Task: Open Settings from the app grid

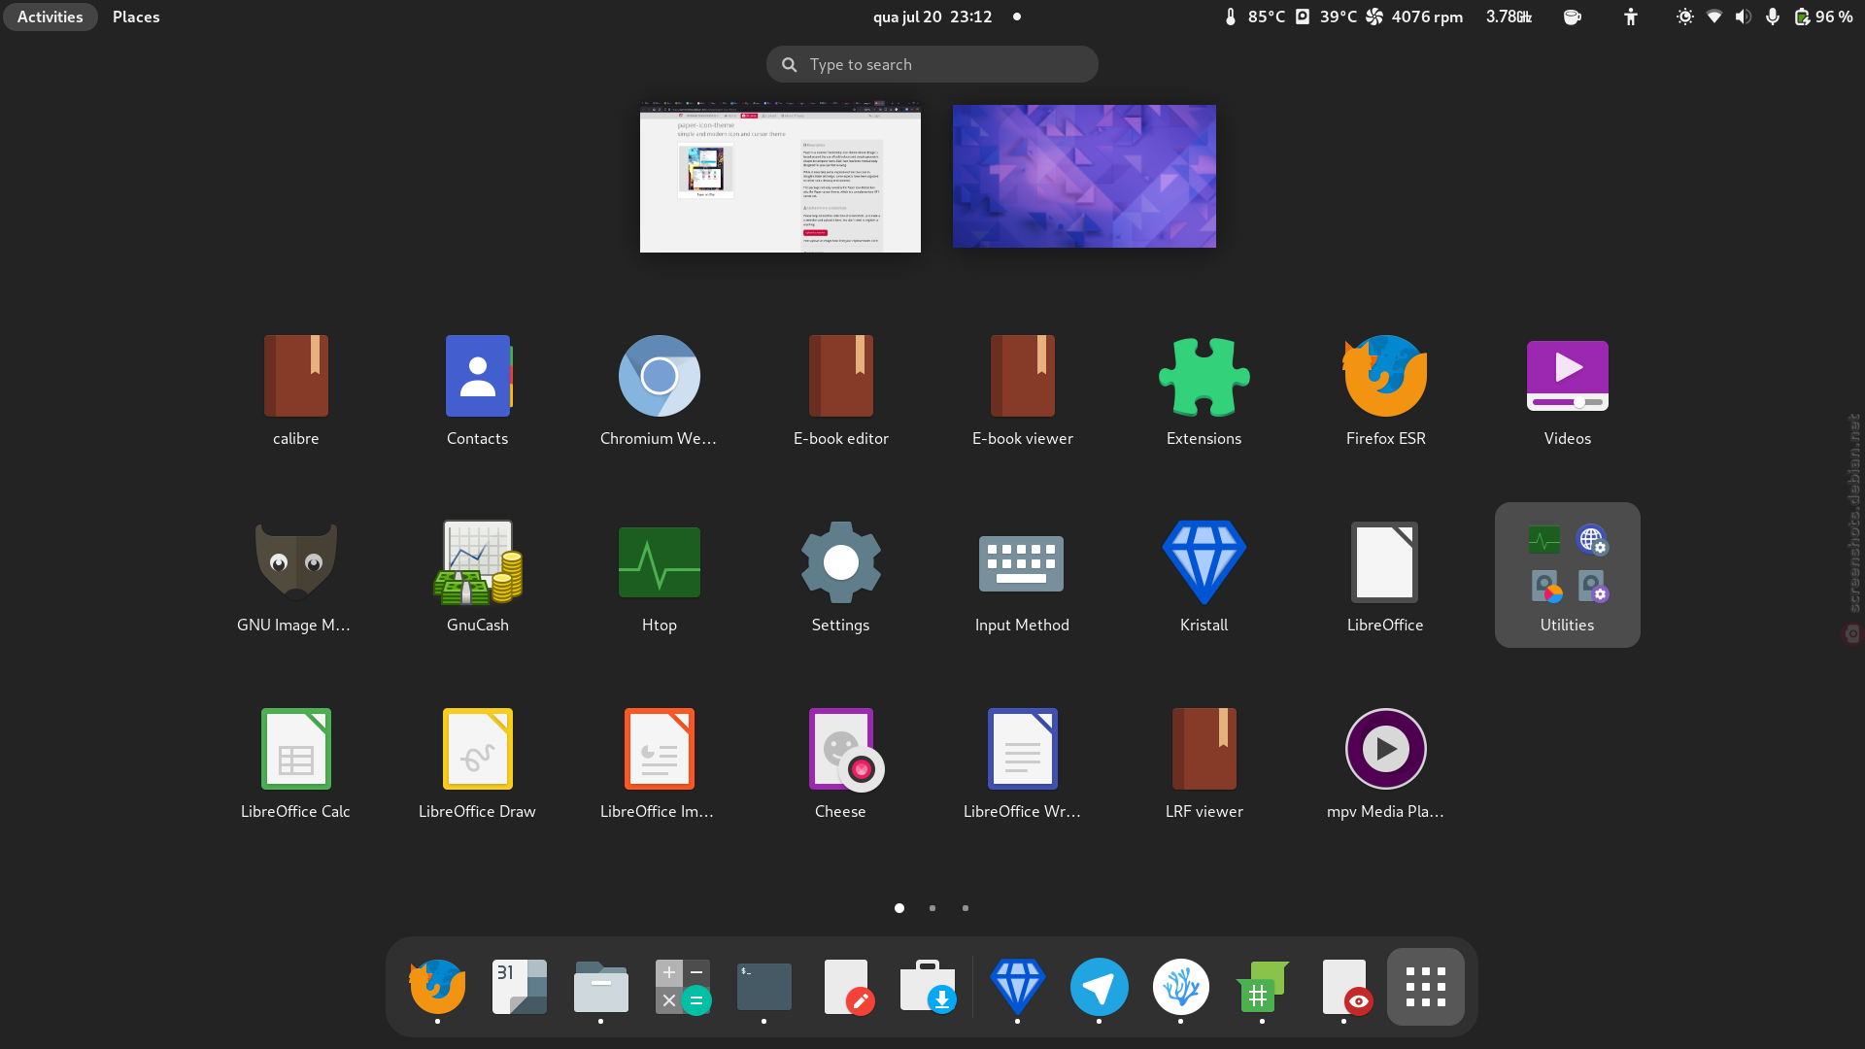Action: pyautogui.click(x=840, y=575)
